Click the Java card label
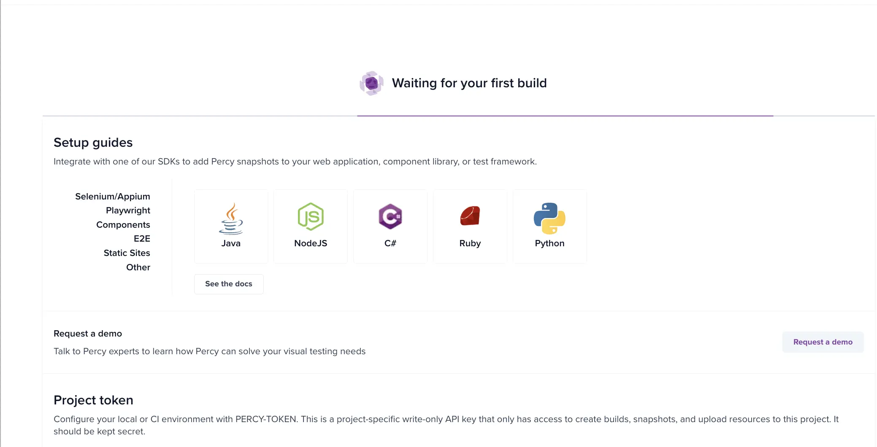The height and width of the screenshot is (447, 877). (x=231, y=243)
